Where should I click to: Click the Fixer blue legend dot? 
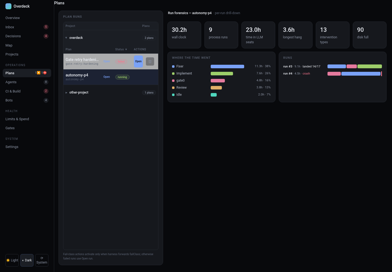pos(173,66)
